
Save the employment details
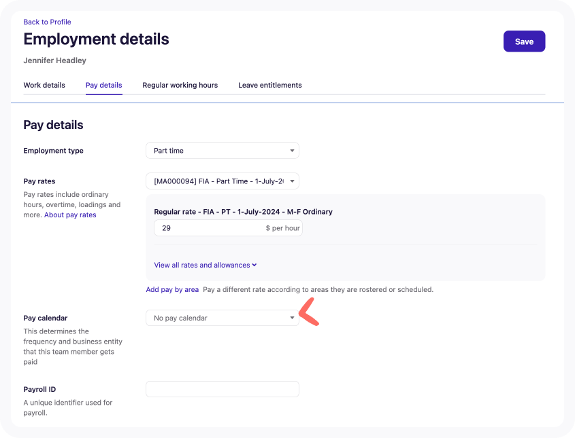click(524, 41)
